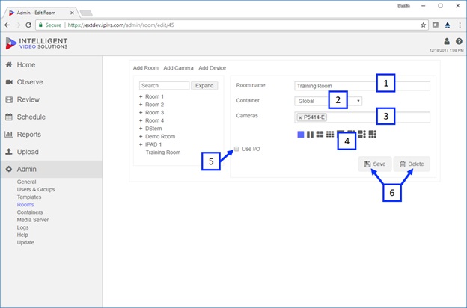Select the single-camera layout icon
Viewport: 467px width, 308px height.
point(301,135)
